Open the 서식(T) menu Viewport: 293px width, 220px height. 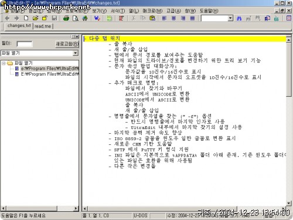click(x=118, y=11)
